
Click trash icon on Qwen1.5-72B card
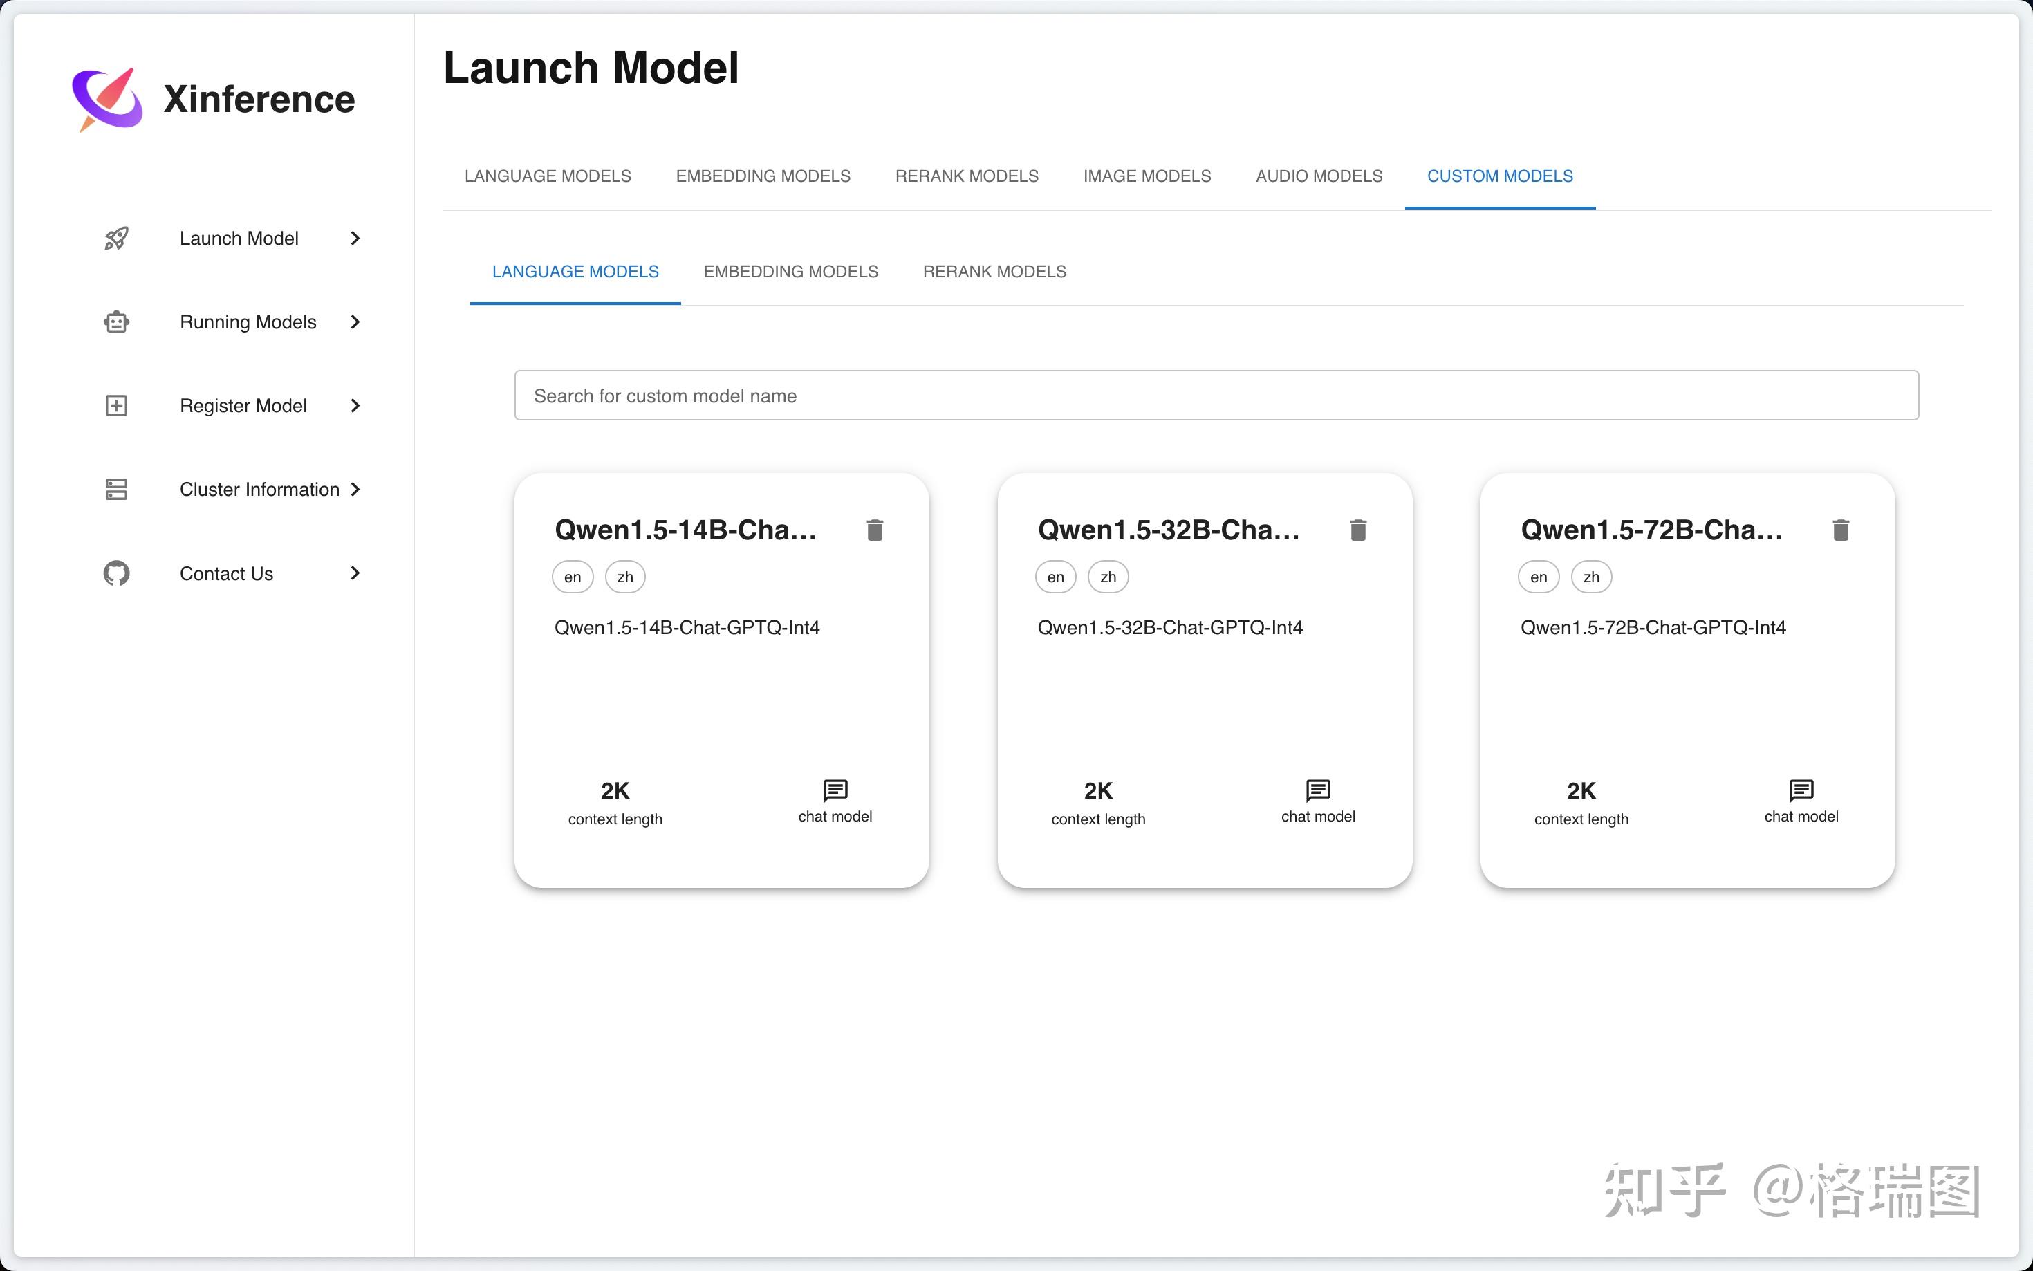point(1839,530)
